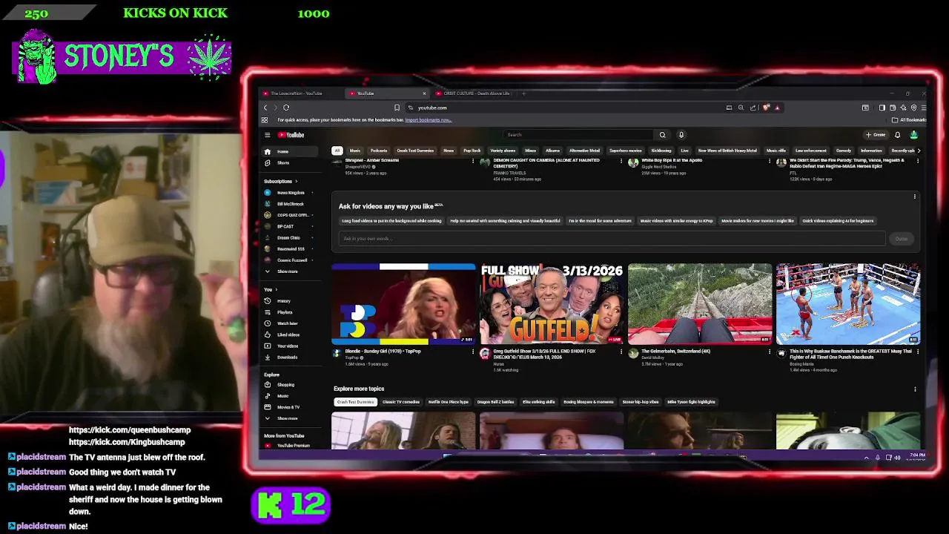Select the Music filter chip
This screenshot has width=949, height=534.
pos(355,151)
